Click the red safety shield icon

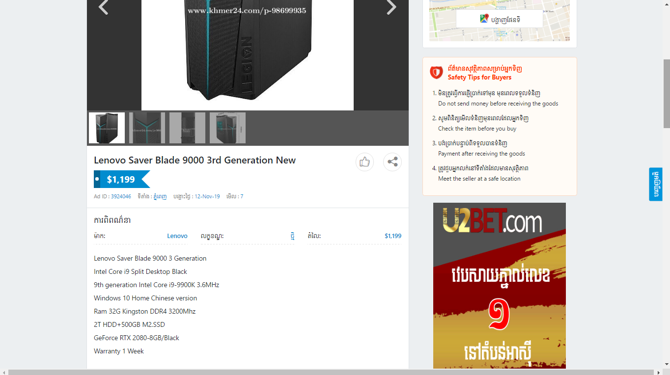(436, 73)
